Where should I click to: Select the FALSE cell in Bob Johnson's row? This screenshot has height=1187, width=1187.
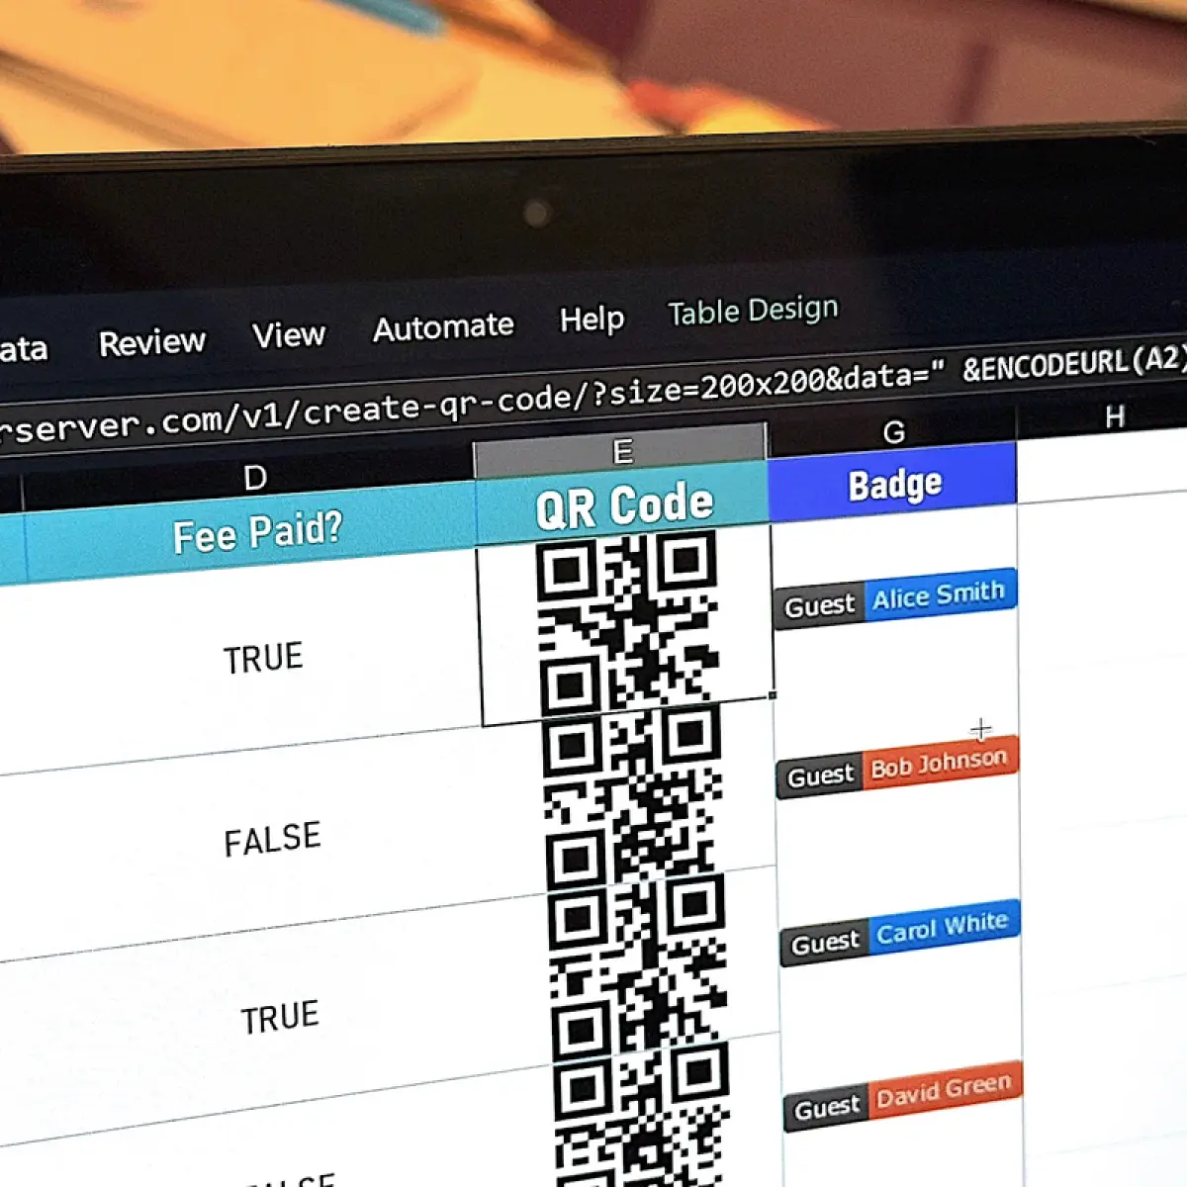[272, 840]
